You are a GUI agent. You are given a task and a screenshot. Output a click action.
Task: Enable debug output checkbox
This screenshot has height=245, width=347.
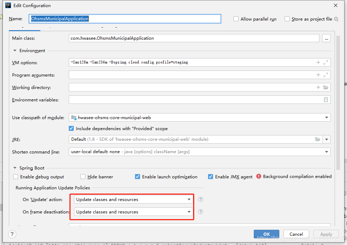(x=16, y=177)
